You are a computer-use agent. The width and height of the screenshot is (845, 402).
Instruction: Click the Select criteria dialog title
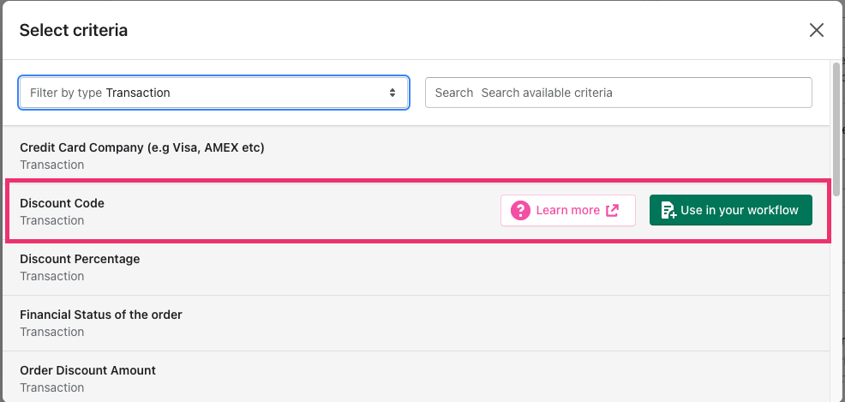(74, 30)
